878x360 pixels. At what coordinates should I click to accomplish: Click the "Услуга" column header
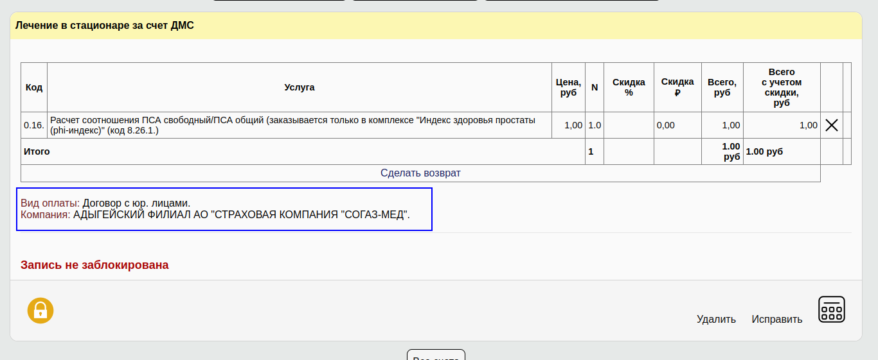300,87
